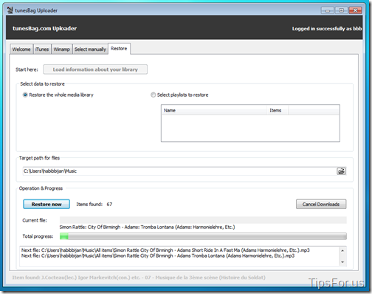Click current file name Simon Rattle Tromba Lontana text
This screenshot has width=372, height=294.
click(147, 227)
